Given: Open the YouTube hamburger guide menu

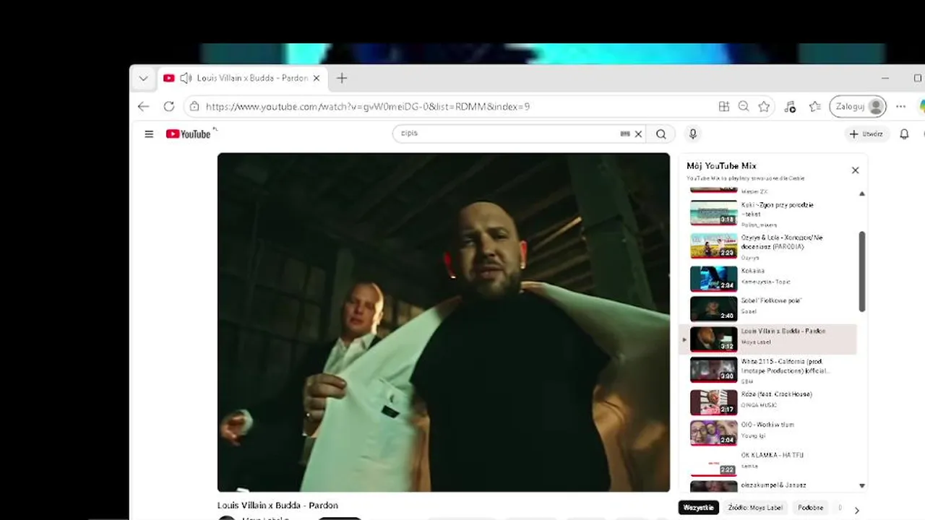Looking at the screenshot, I should tap(149, 134).
